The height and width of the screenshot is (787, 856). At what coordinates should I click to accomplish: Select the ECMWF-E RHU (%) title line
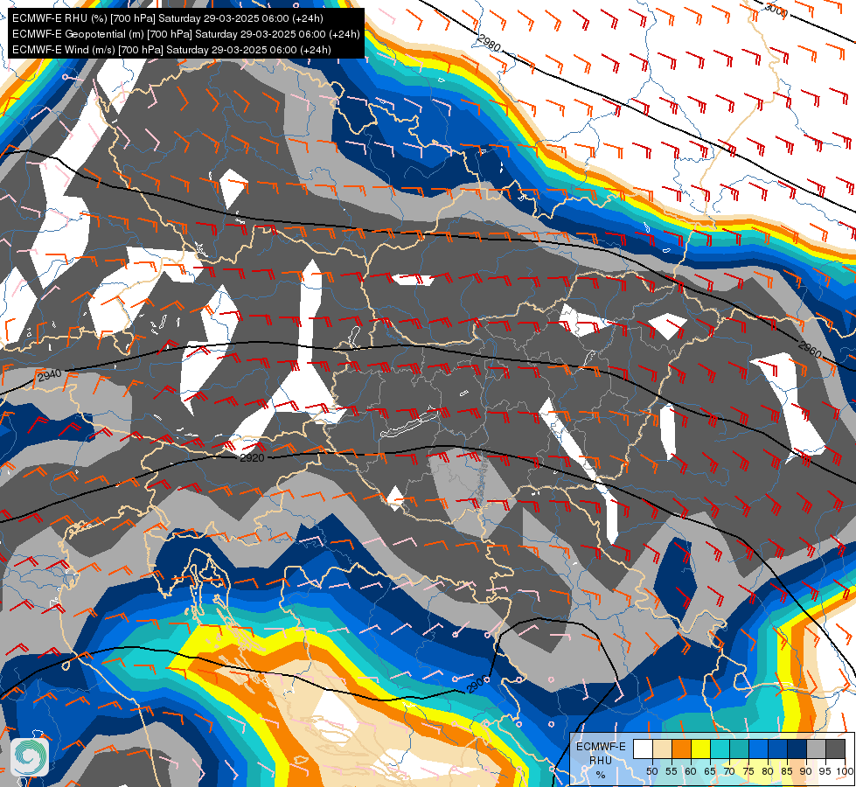[168, 18]
